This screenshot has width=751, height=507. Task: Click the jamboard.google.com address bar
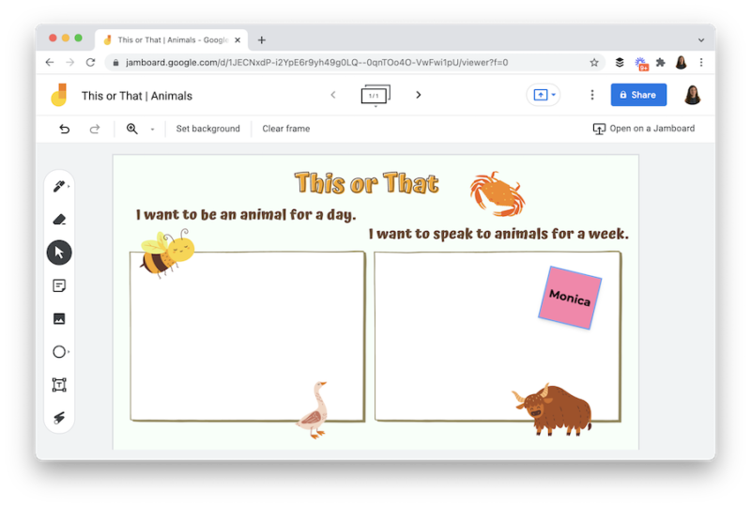click(x=355, y=62)
